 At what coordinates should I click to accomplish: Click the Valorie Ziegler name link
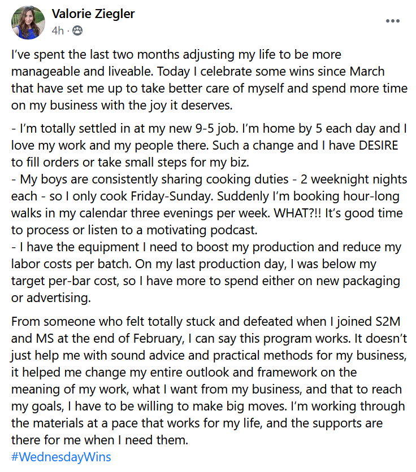(93, 14)
